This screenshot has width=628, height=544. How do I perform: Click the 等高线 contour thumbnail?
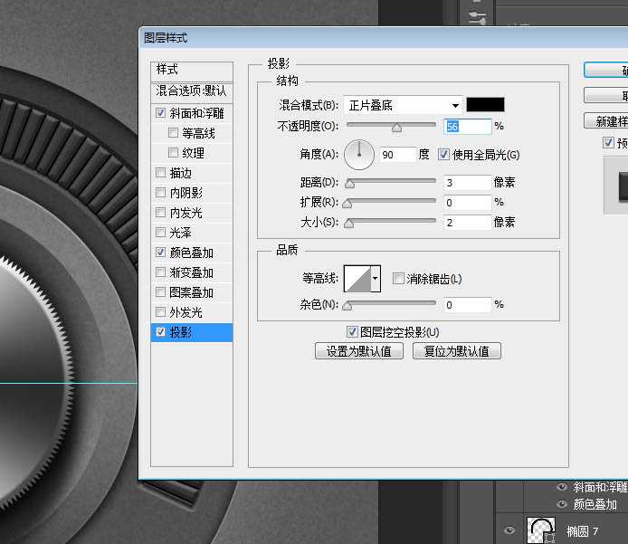[x=357, y=279]
